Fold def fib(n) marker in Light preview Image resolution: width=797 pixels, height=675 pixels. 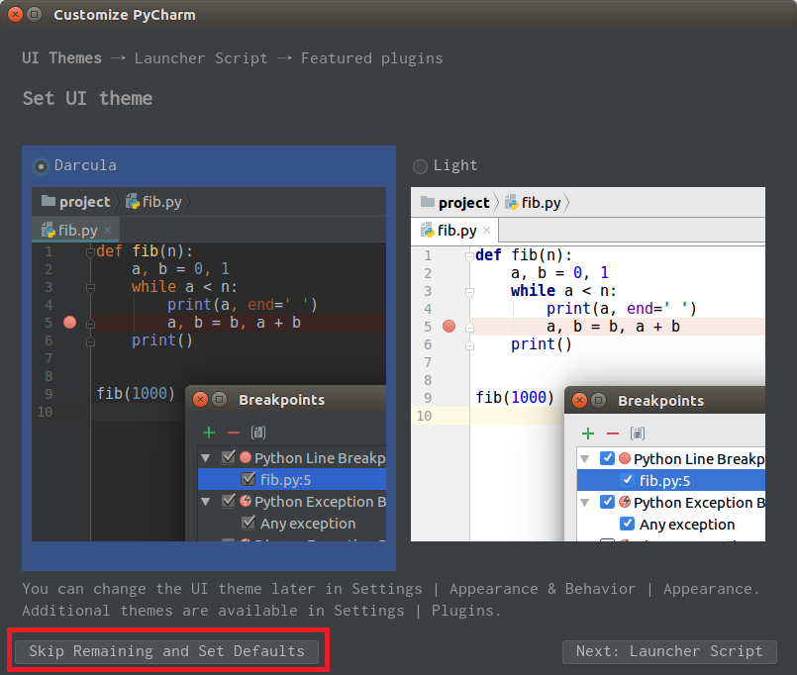coord(469,256)
